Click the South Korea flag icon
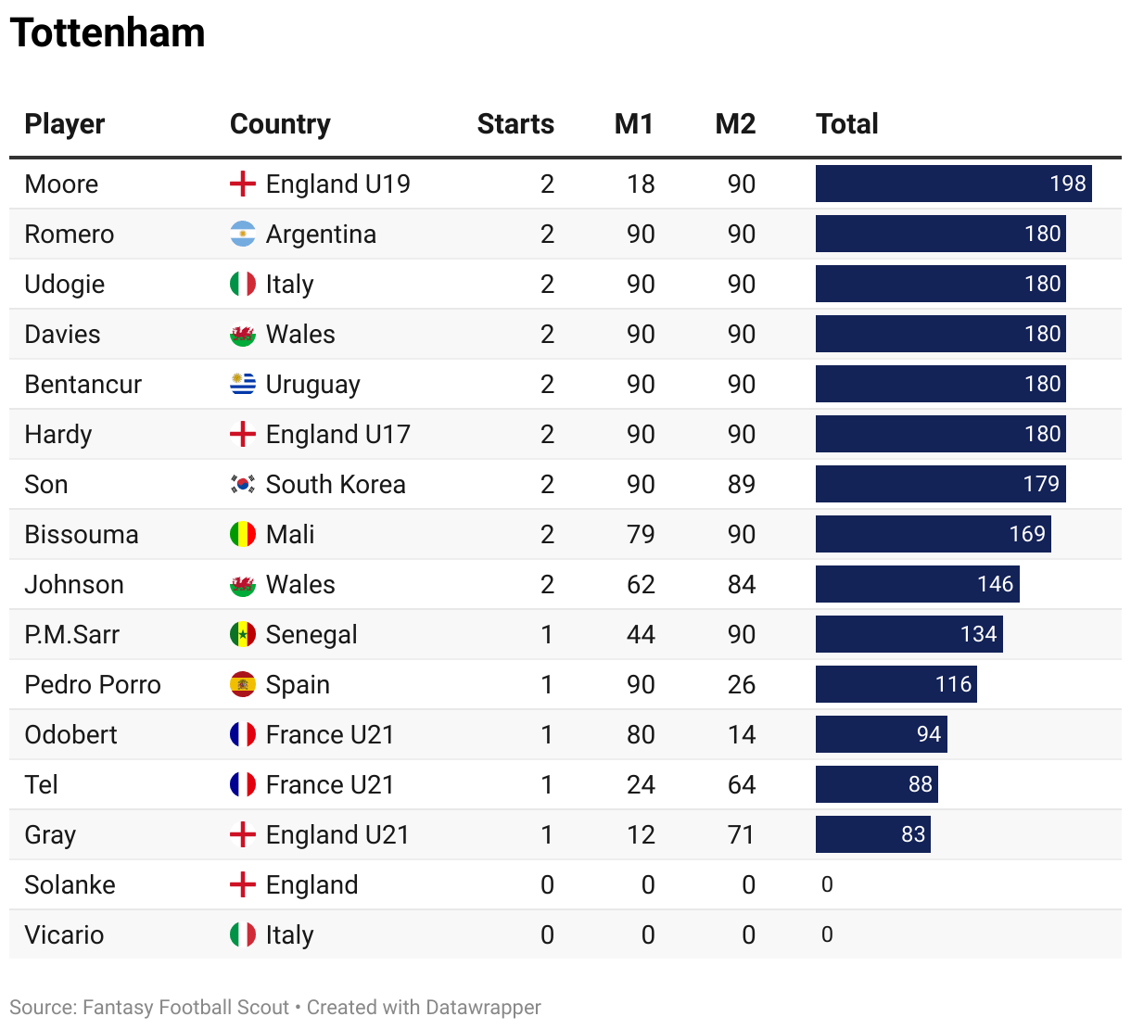 243,484
